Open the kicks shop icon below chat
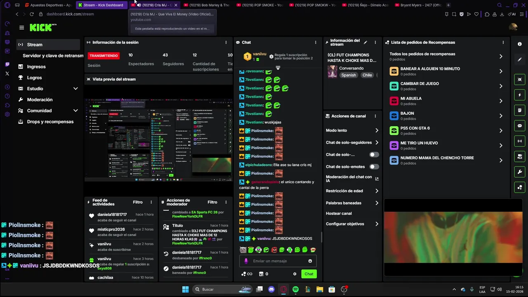The image size is (528, 297). [261, 274]
